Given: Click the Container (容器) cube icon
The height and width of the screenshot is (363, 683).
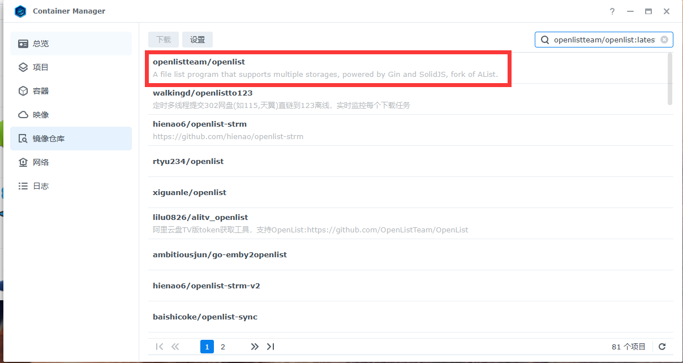Looking at the screenshot, I should (23, 91).
